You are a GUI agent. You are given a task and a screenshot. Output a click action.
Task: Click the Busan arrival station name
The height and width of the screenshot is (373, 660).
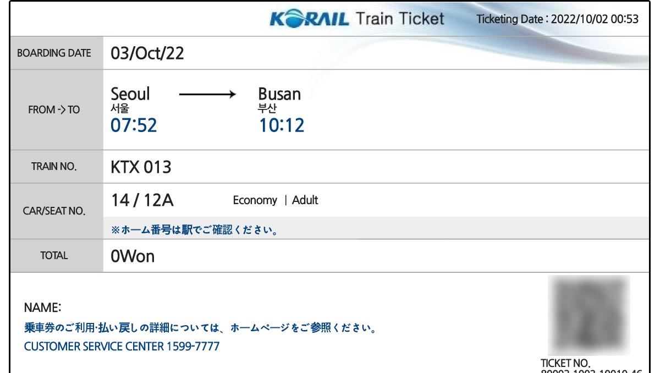(x=279, y=94)
